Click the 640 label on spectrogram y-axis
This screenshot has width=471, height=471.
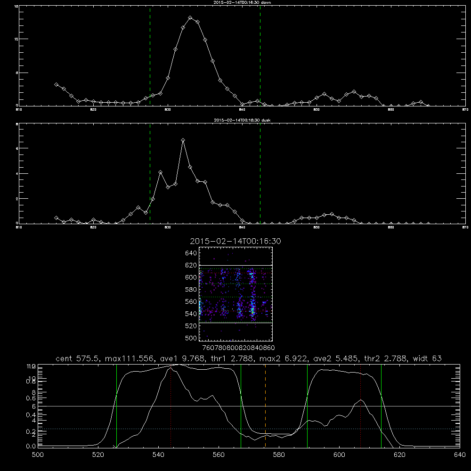pos(191,253)
